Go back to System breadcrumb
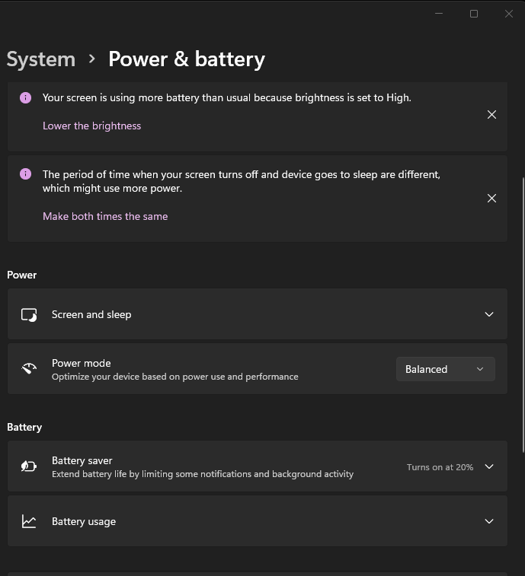This screenshot has width=525, height=576. [x=41, y=59]
